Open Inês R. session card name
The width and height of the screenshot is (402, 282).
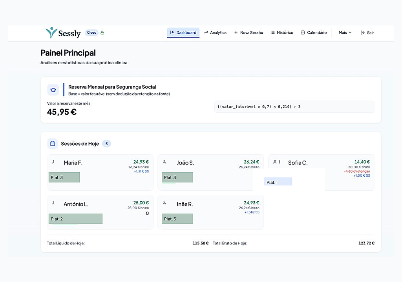coord(185,204)
